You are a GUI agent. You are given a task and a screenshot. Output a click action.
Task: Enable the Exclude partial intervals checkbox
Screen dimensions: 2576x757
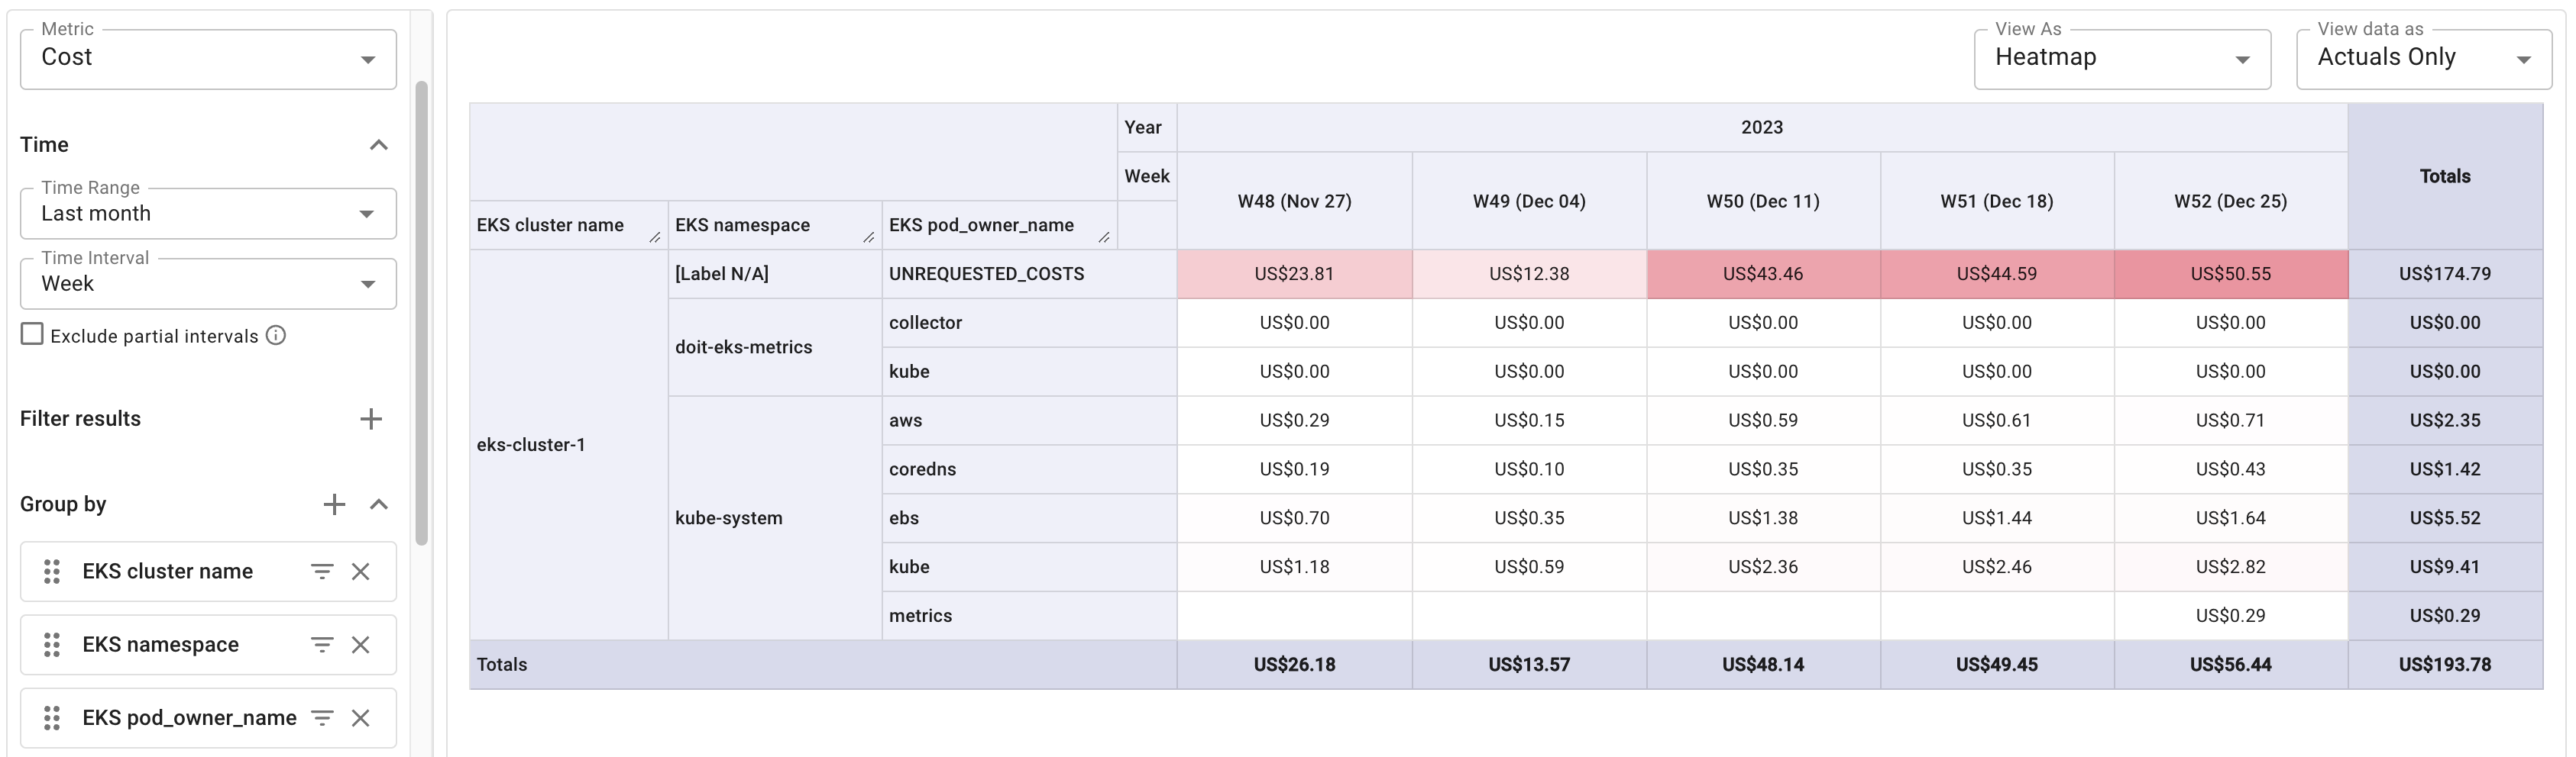[32, 334]
